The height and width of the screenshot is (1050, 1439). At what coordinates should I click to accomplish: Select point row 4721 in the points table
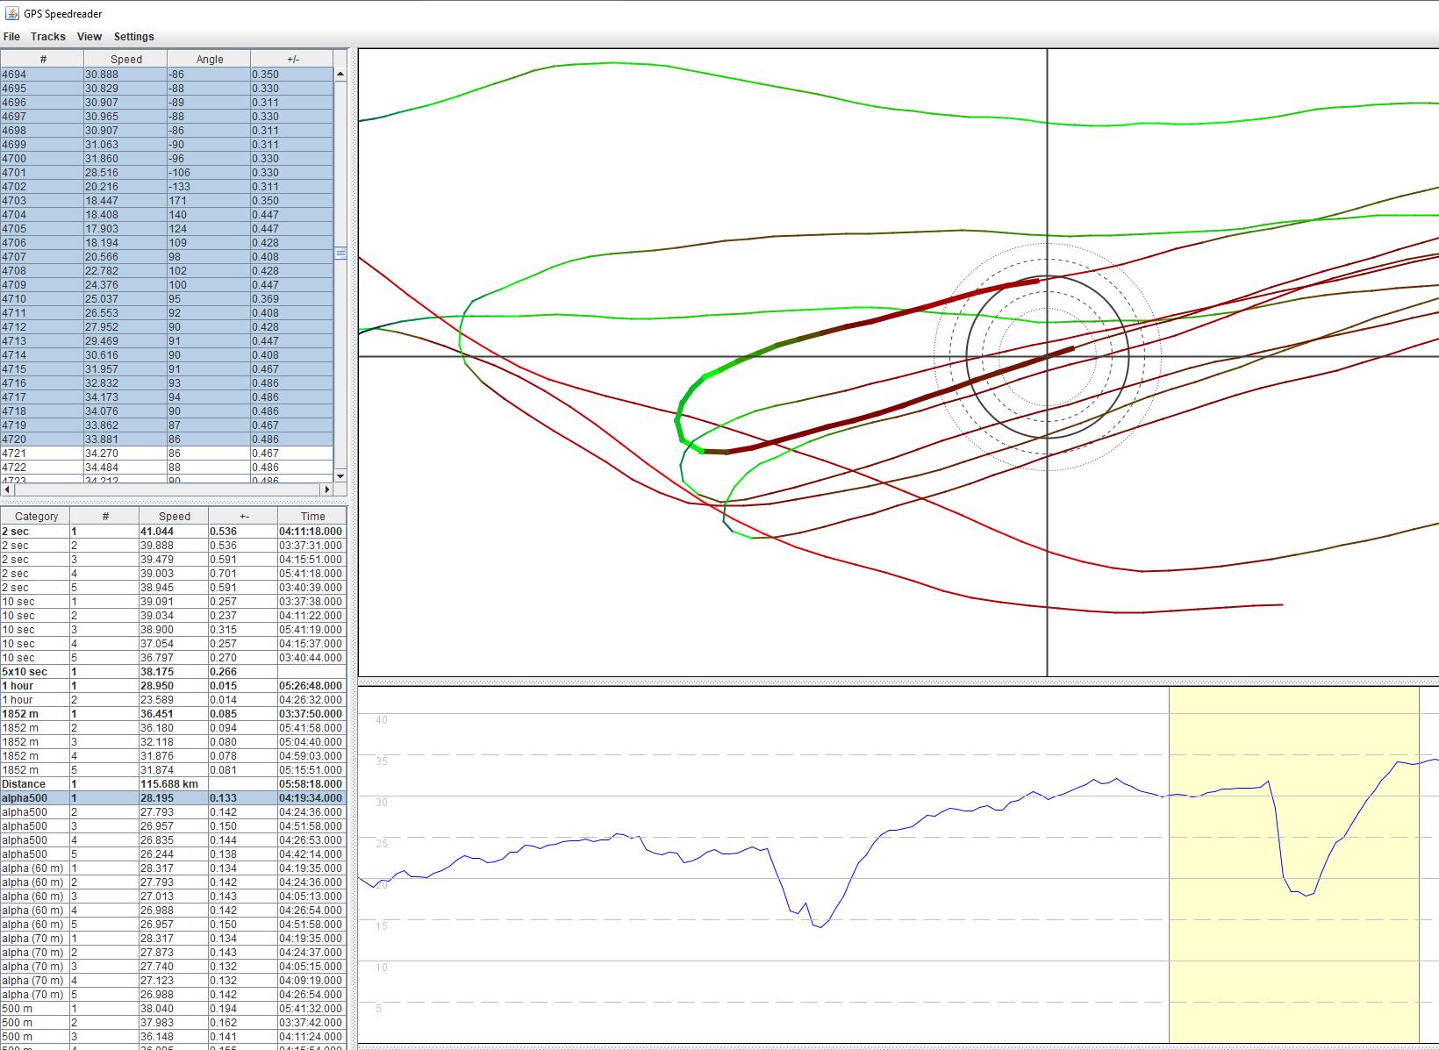[x=167, y=454]
